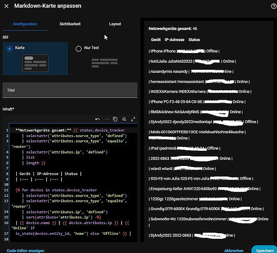Open the help icon in dialog header

273,6
